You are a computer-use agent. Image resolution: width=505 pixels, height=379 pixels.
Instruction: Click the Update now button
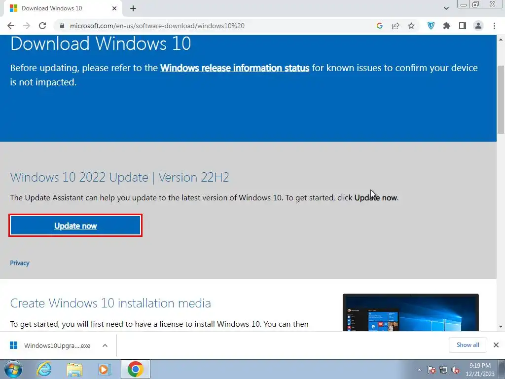click(x=75, y=226)
